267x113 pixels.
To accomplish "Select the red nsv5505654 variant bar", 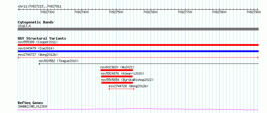I will pyautogui.click(x=117, y=83).
